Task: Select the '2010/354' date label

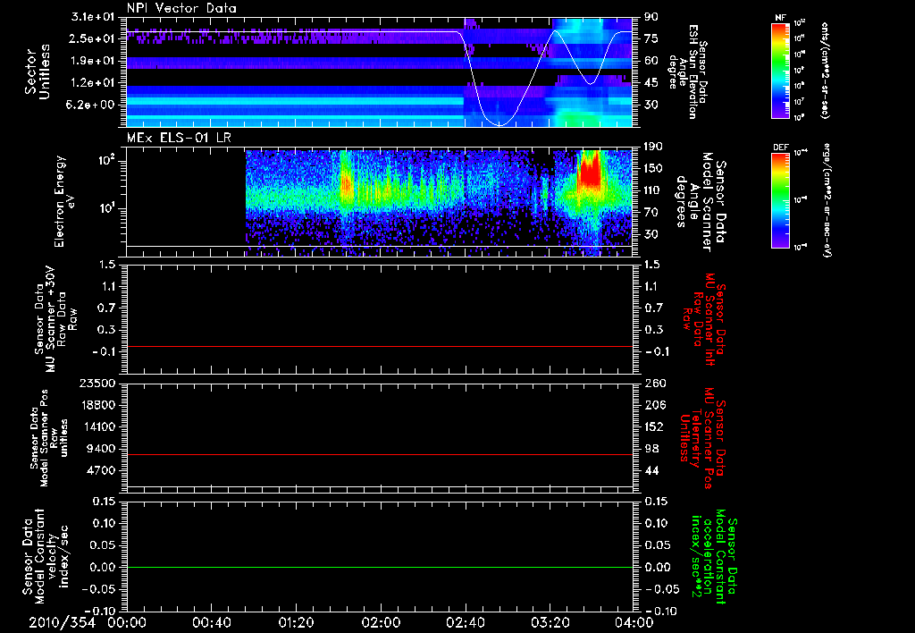Action: pos(62,622)
